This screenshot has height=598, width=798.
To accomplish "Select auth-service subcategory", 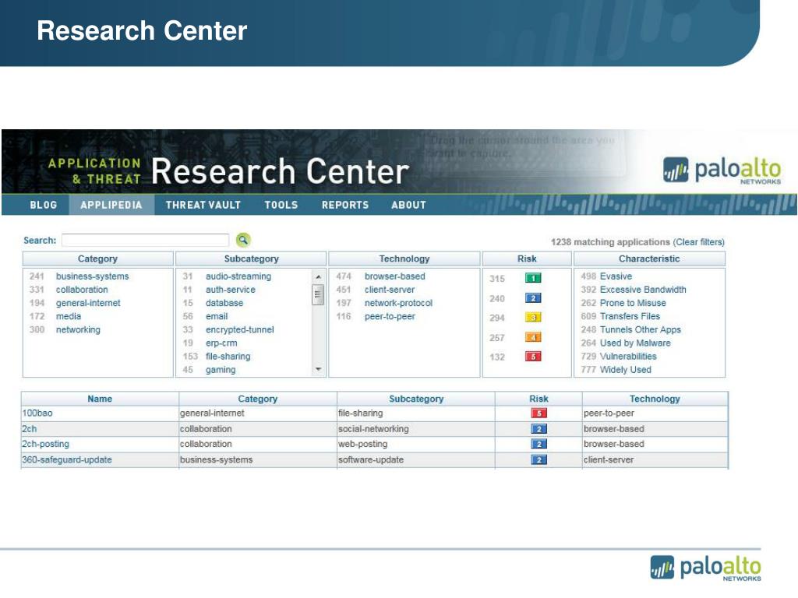I will [x=230, y=290].
